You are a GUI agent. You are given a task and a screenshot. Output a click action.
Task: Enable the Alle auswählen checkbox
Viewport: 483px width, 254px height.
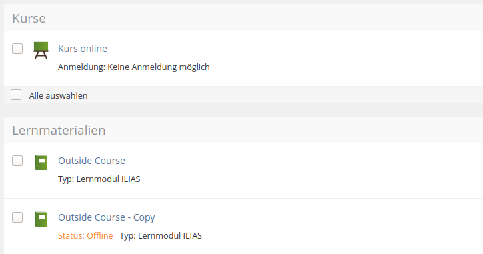pos(16,95)
